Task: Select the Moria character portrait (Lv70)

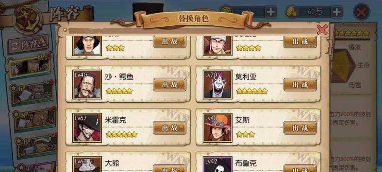Action: 217,85
